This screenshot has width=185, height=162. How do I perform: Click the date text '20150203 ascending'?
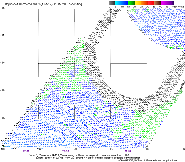tap(68, 4)
